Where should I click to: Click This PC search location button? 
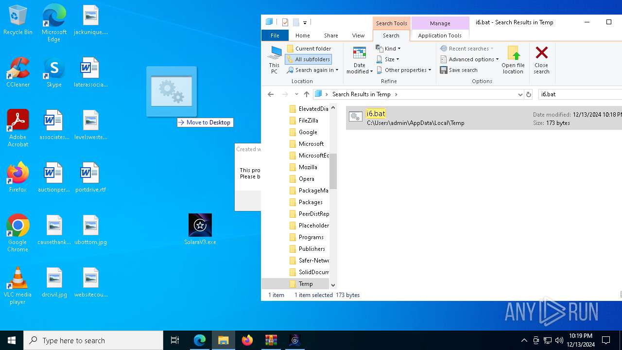pyautogui.click(x=275, y=60)
